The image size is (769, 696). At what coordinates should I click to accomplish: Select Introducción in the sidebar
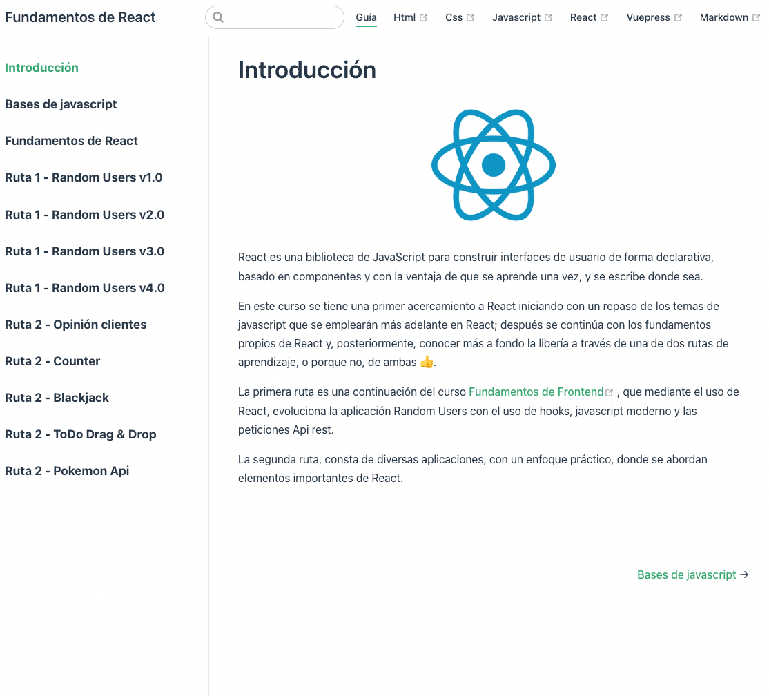[x=41, y=68]
